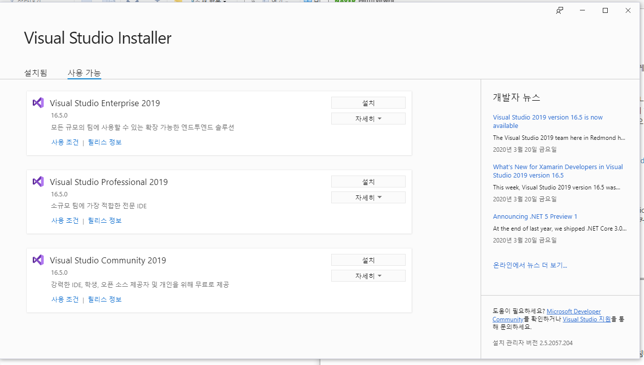Viewport: 644px width, 365px height.
Task: Install Visual Studio Enterprise 2019 with 설치
Action: pos(368,103)
